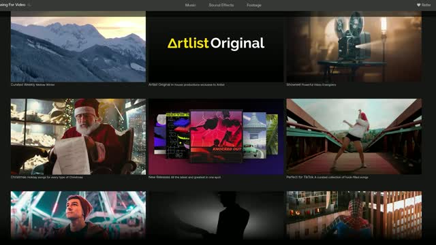Open the Spider-Man costume thumbnail

coord(354,215)
